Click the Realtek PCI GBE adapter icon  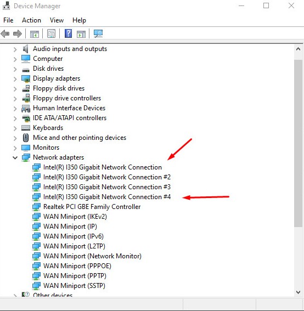click(36, 207)
